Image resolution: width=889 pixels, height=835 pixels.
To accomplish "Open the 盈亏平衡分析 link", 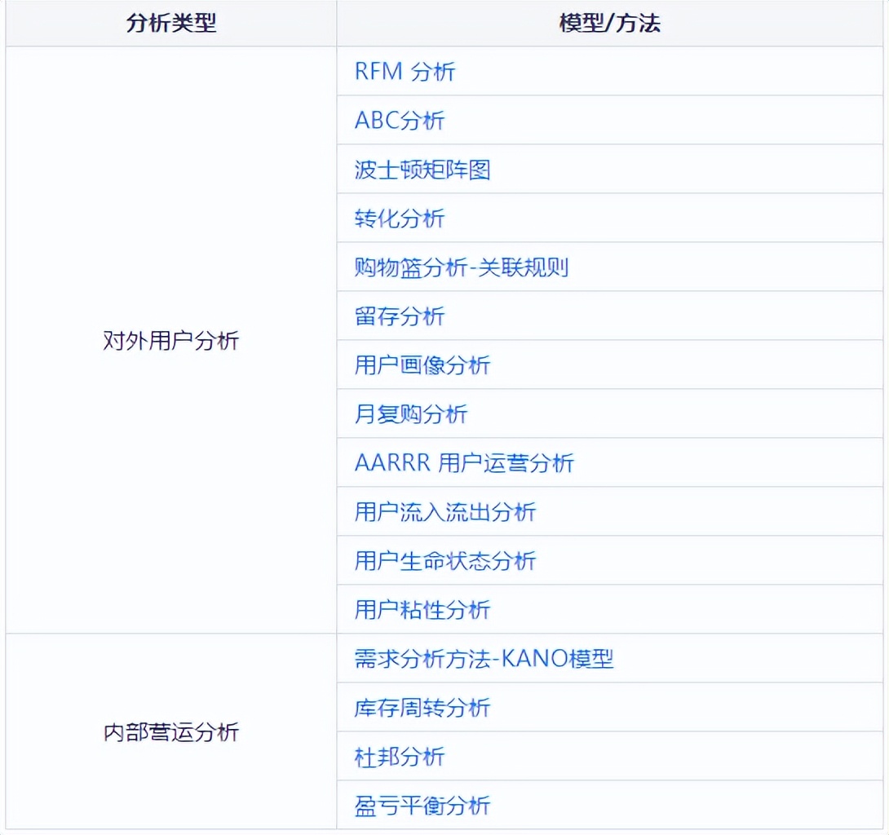I will [422, 806].
